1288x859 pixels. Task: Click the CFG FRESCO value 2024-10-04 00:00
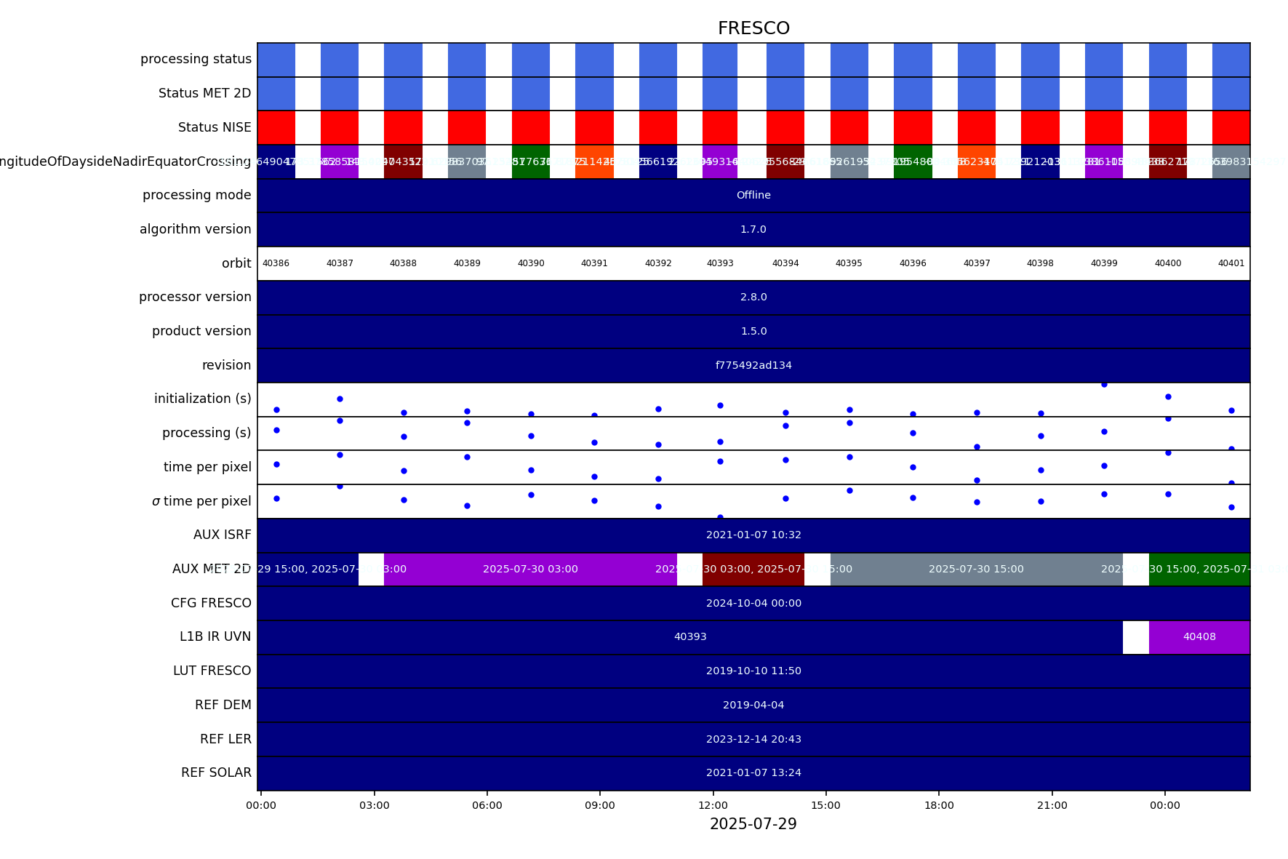point(753,603)
